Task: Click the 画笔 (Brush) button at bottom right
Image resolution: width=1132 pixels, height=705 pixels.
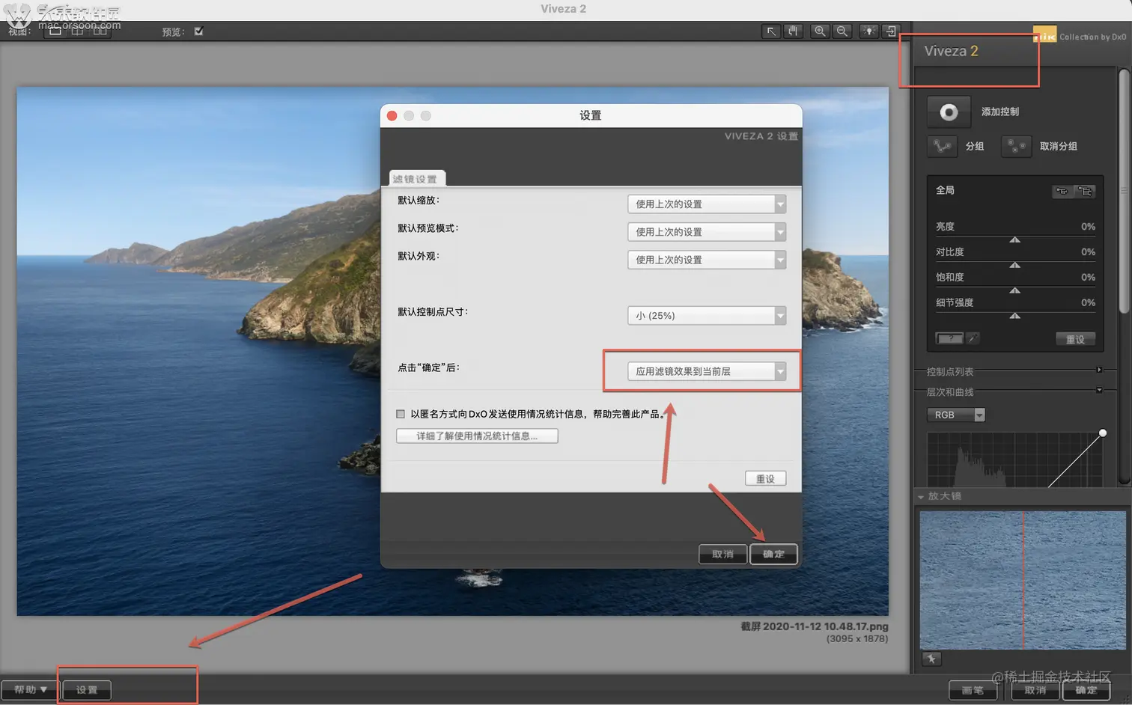Action: [973, 690]
